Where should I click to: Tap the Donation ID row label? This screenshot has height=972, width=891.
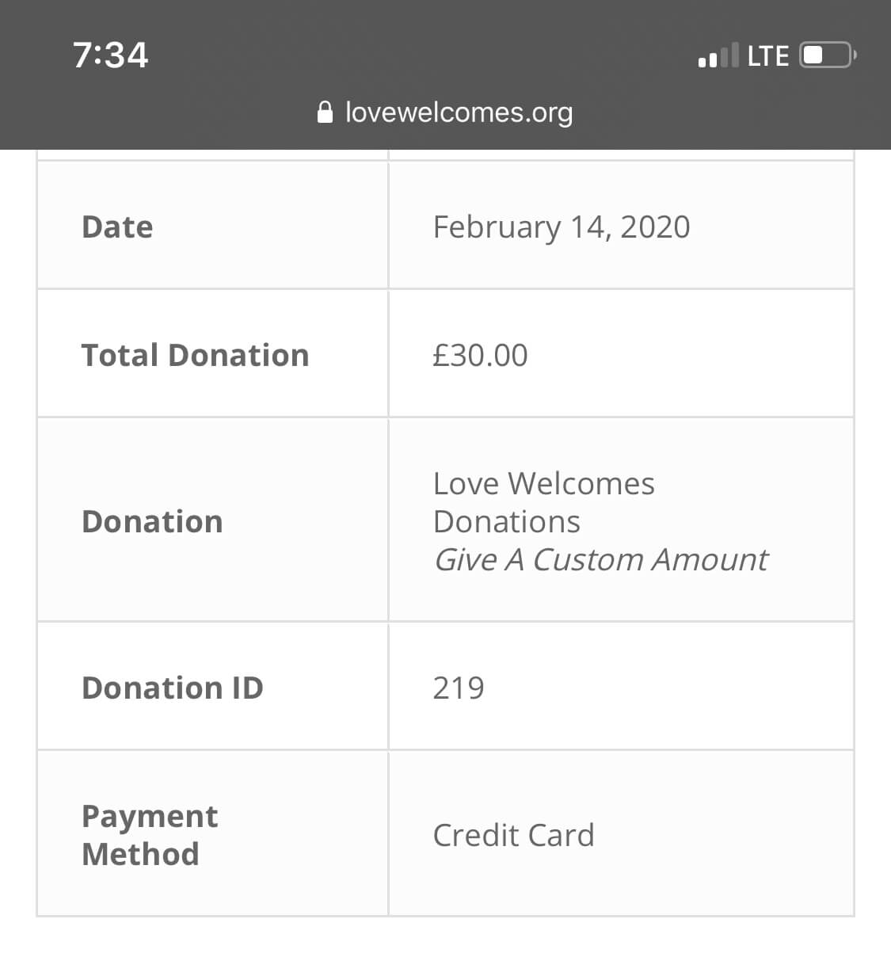coord(173,688)
